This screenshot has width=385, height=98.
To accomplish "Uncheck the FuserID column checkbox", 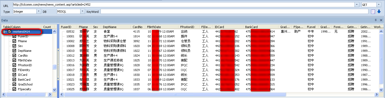I will pyautogui.click(x=14, y=36).
